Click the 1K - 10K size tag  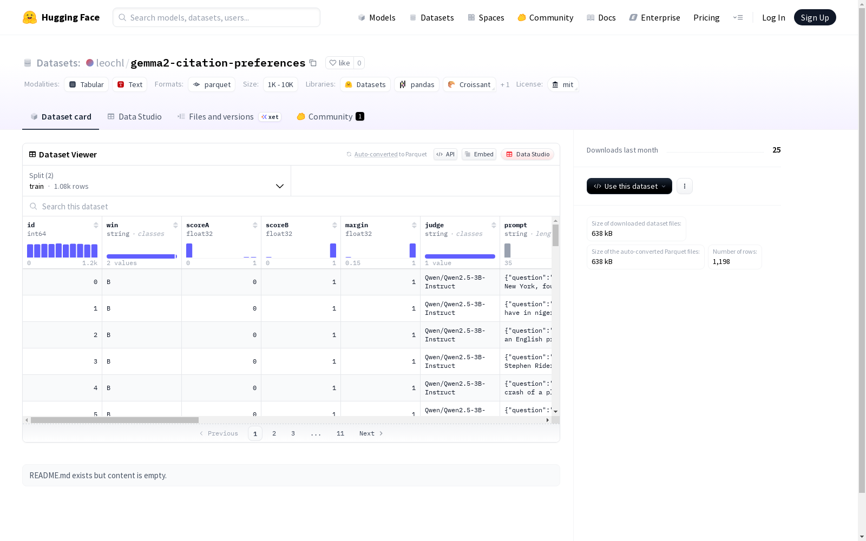(x=280, y=84)
